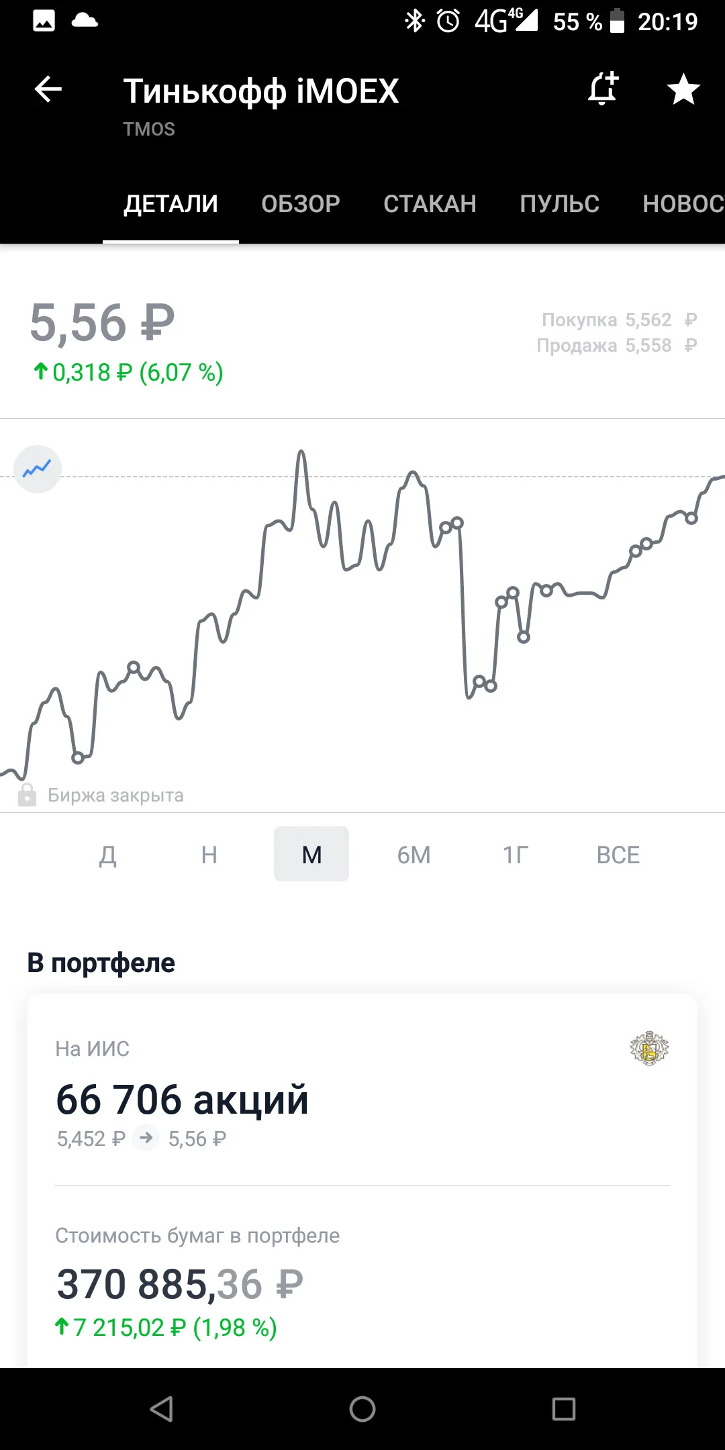The height and width of the screenshot is (1450, 725).
Task: Select the Н week chart period
Action: [209, 855]
